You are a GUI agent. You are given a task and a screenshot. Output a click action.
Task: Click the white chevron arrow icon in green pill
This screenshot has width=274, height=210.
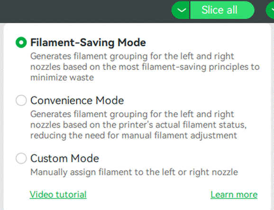pyautogui.click(x=182, y=10)
